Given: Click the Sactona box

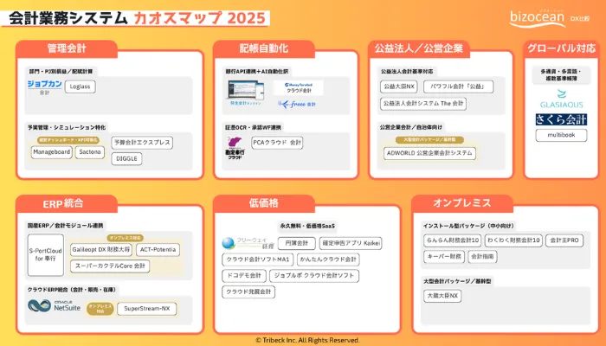Looking at the screenshot, I should pos(90,152).
